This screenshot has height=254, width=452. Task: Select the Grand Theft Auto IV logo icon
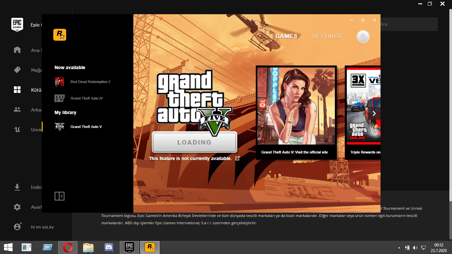[x=60, y=98]
